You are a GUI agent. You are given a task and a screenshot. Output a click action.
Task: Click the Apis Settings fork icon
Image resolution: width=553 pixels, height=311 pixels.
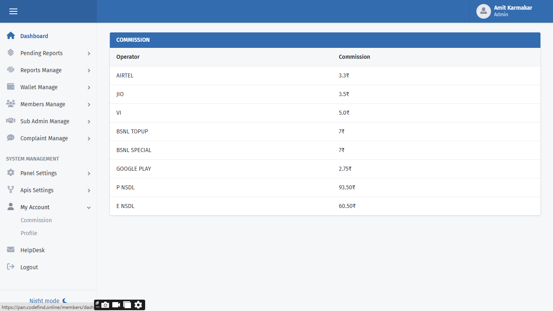click(x=11, y=190)
